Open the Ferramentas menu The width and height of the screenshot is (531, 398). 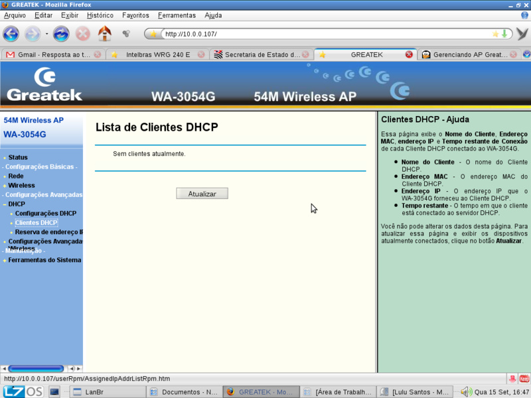point(177,15)
